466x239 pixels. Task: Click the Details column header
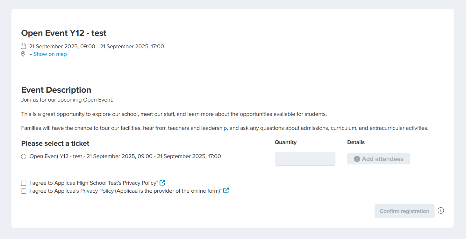coord(356,142)
